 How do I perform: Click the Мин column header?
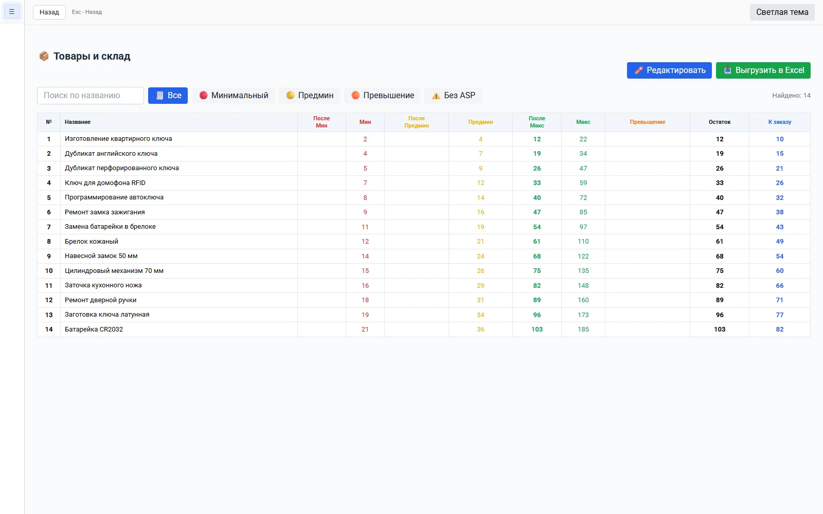click(365, 122)
